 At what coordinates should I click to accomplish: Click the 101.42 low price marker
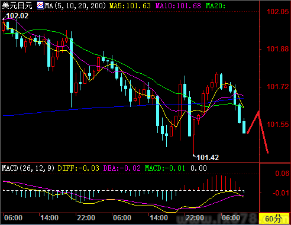coord(208,158)
